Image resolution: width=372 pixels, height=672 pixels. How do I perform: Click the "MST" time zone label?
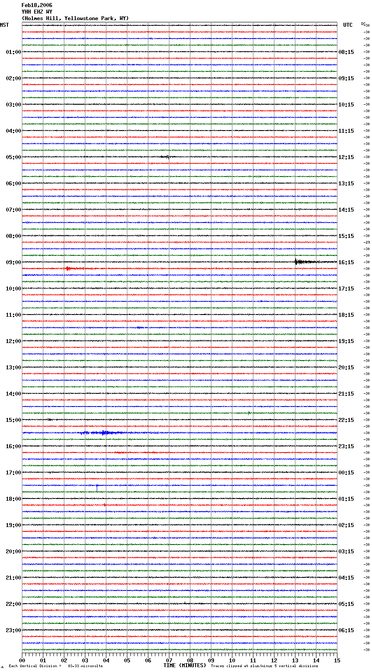click(4, 25)
